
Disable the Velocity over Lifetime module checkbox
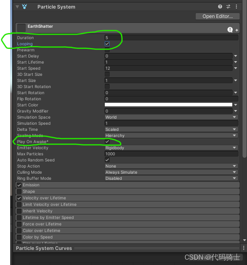(x=19, y=198)
